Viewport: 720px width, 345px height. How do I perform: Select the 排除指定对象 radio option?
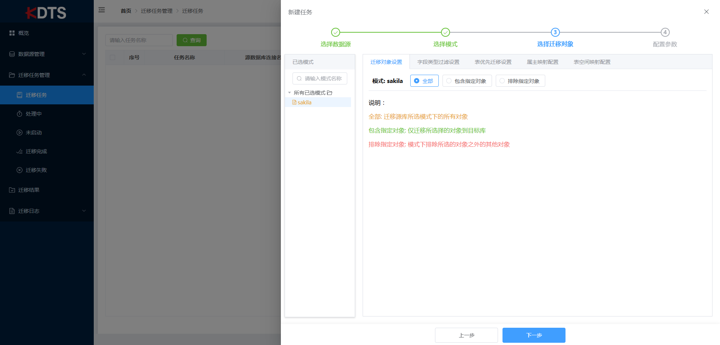(520, 81)
